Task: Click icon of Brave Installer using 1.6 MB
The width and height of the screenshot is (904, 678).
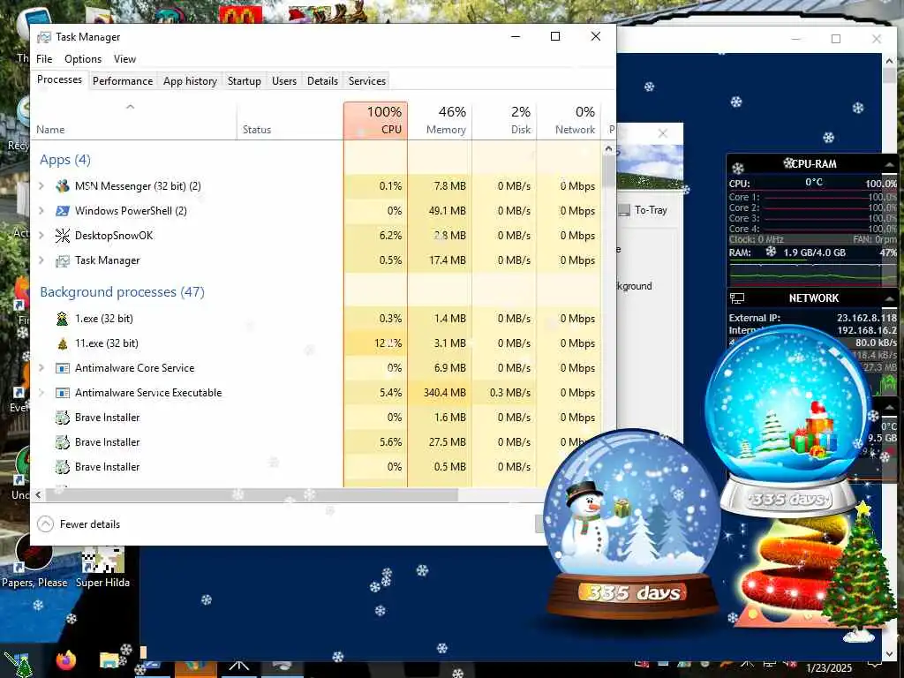Action: click(x=63, y=418)
